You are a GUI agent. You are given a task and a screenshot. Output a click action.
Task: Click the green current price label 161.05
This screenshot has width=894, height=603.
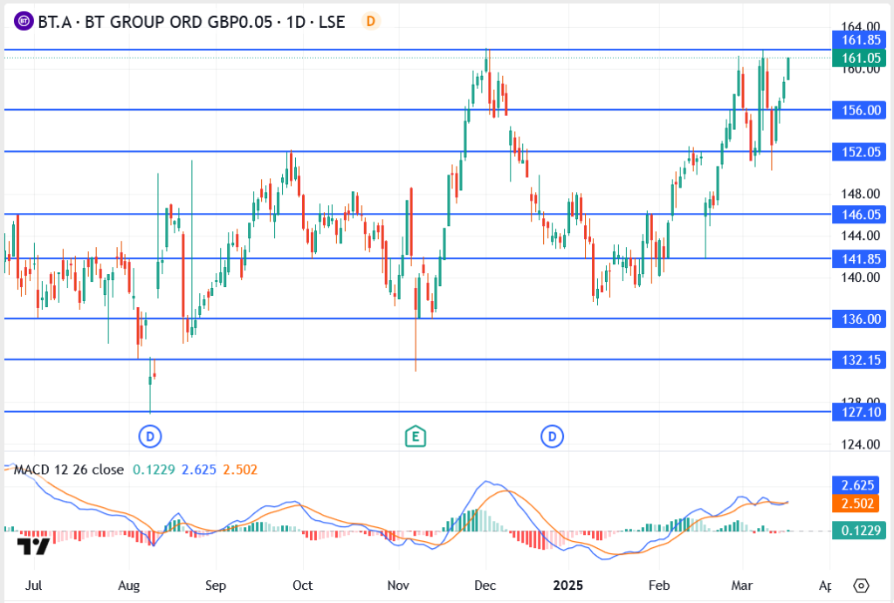coord(860,58)
